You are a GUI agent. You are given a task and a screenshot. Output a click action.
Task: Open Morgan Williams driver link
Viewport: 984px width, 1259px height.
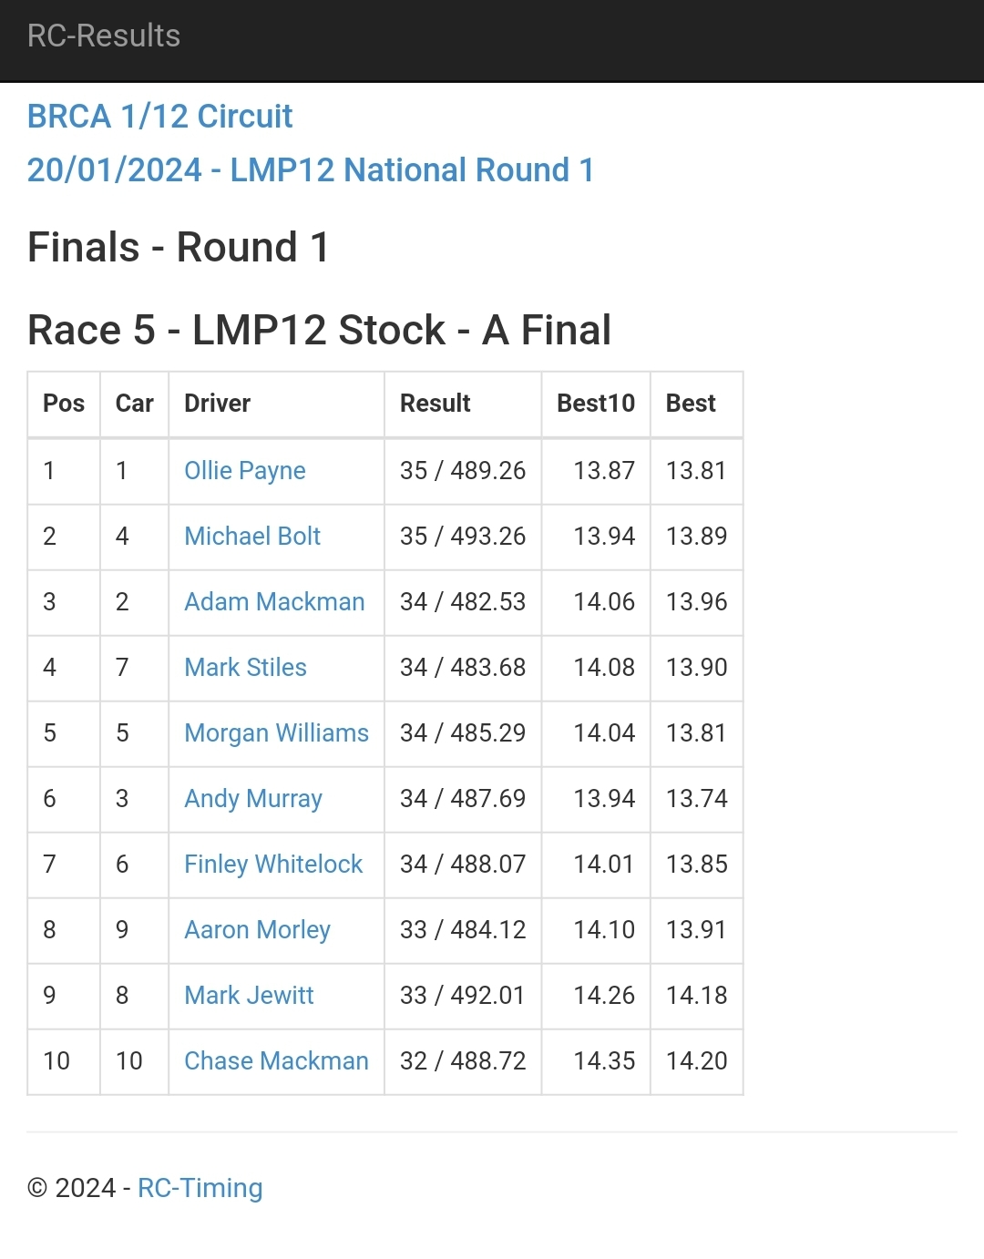click(x=276, y=733)
